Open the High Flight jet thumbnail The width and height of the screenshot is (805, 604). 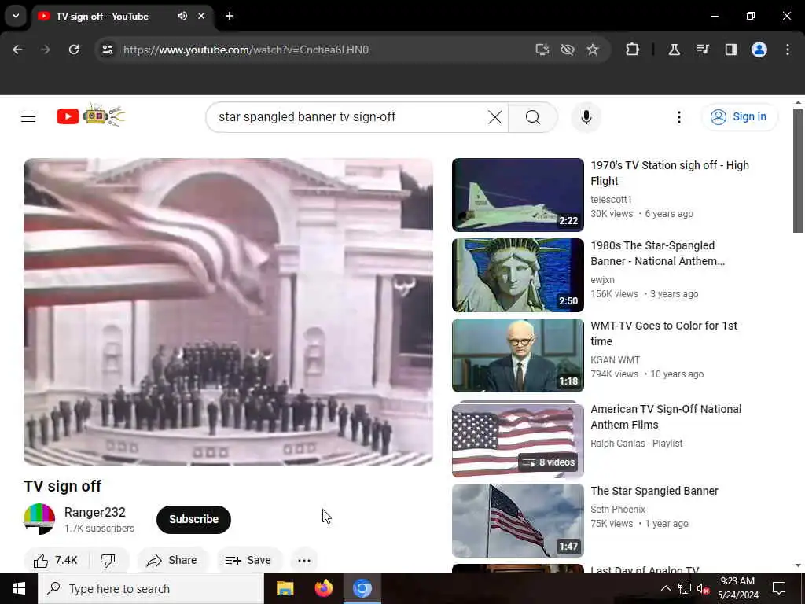[517, 195]
